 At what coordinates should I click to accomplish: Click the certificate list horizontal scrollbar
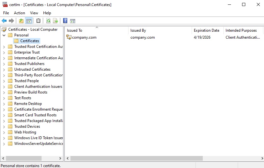click(x=136, y=158)
